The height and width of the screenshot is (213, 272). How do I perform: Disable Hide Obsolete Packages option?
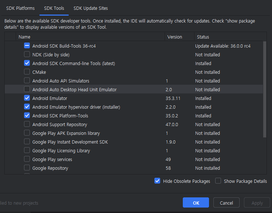[157, 181]
